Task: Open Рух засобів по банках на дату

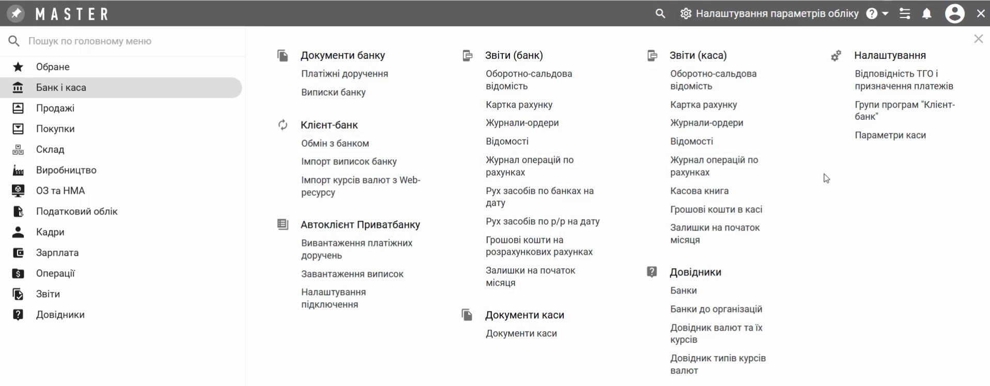Action: click(539, 197)
